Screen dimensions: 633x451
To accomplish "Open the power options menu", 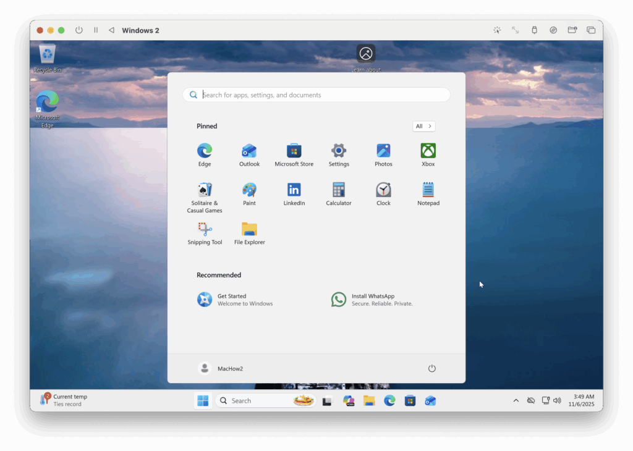I will tap(431, 368).
